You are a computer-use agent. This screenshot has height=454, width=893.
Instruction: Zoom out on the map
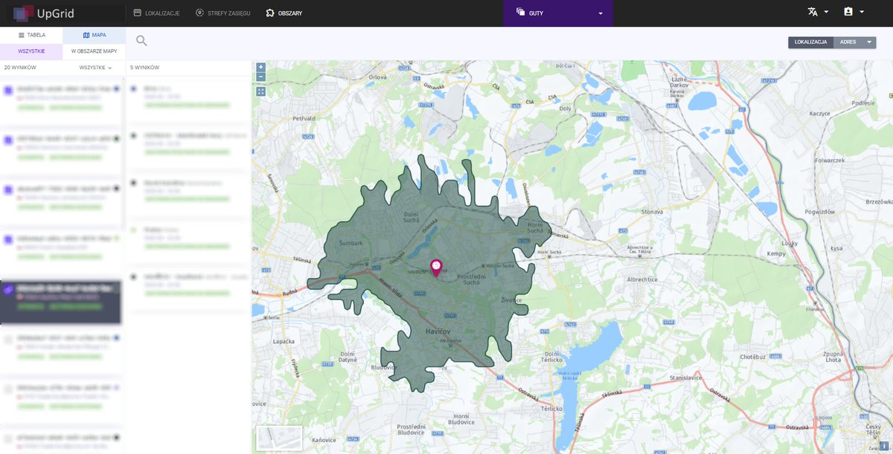coord(260,77)
